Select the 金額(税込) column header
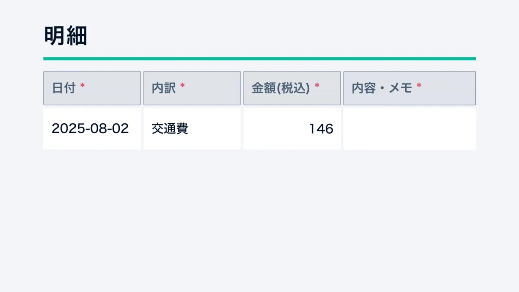Screen dimensions: 519x292 [292, 88]
